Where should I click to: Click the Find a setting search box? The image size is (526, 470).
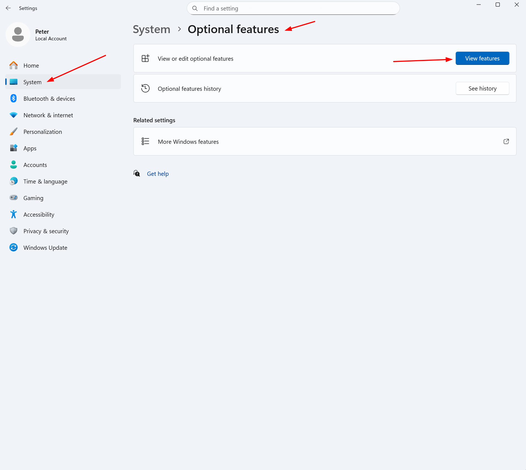click(x=293, y=9)
